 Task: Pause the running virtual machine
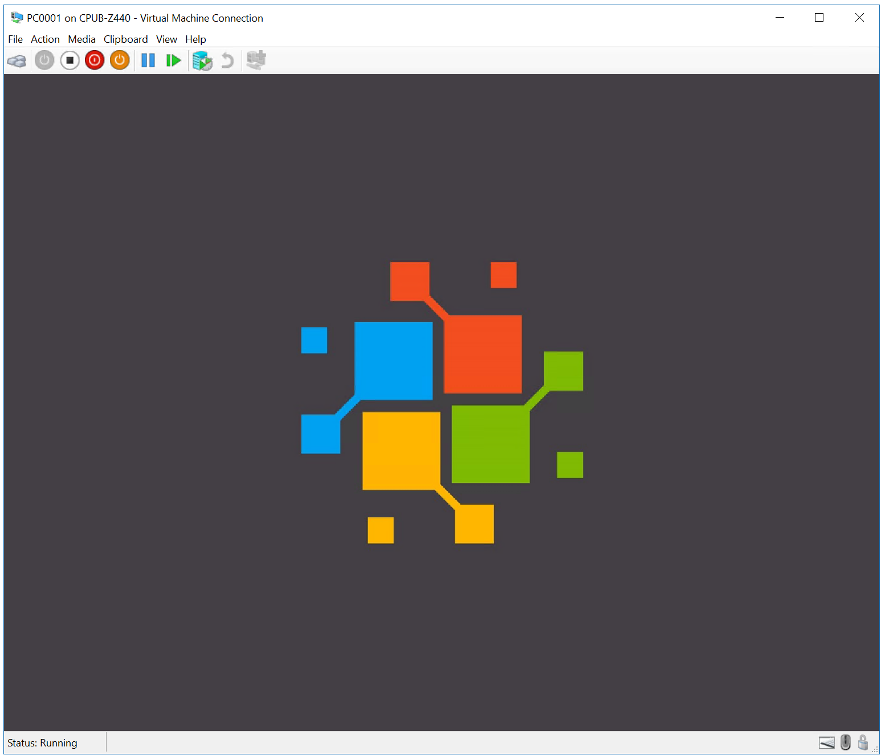pyautogui.click(x=148, y=60)
